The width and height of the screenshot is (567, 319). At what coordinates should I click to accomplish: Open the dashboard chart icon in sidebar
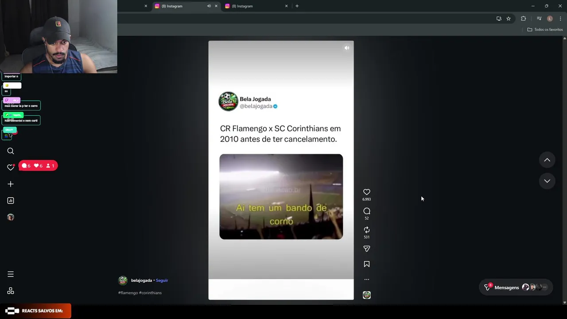11,201
